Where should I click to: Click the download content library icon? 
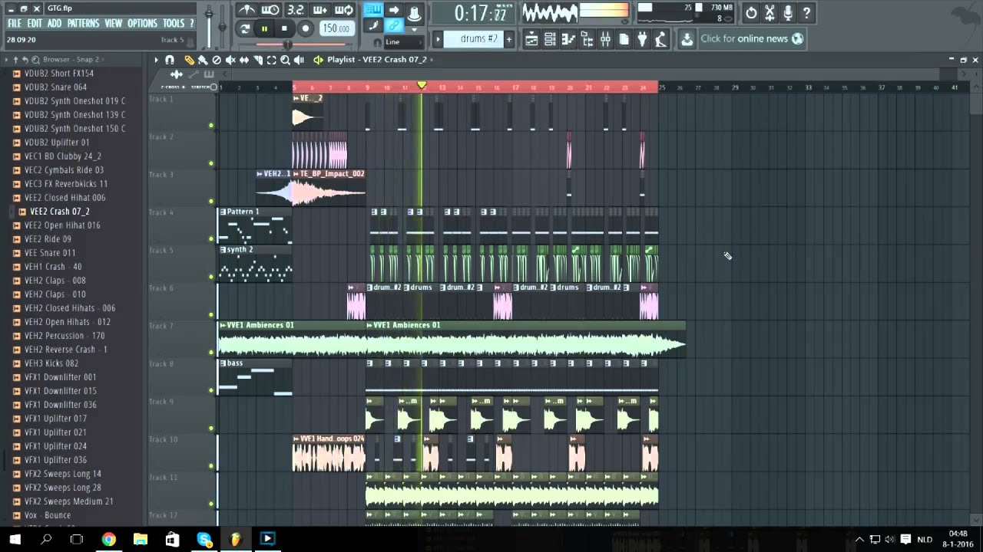pos(687,39)
